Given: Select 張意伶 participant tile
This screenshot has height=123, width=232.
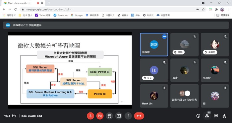Looking at the screenshot, I should click(x=215, y=70).
